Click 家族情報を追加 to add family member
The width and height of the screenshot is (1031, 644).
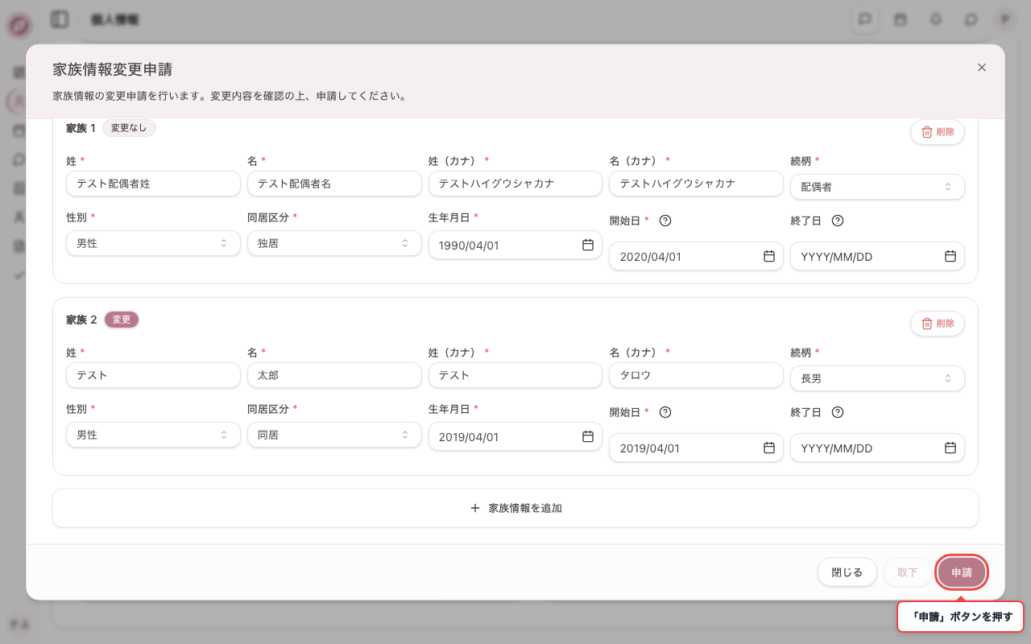(x=515, y=508)
